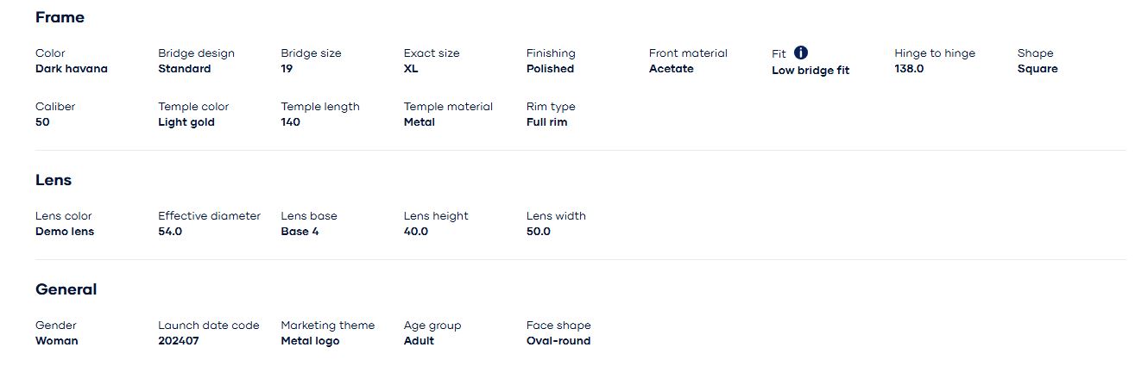Click the Oval-round face shape value
This screenshot has width=1148, height=366.
[558, 341]
